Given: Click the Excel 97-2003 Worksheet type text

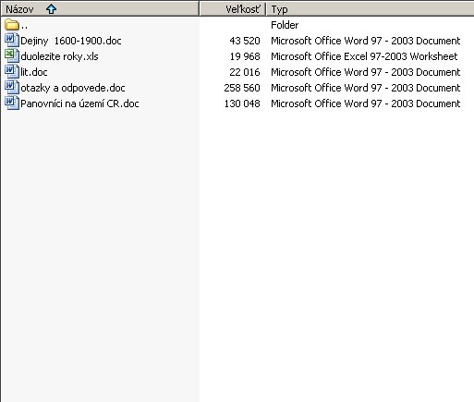Looking at the screenshot, I should click(x=400, y=56).
